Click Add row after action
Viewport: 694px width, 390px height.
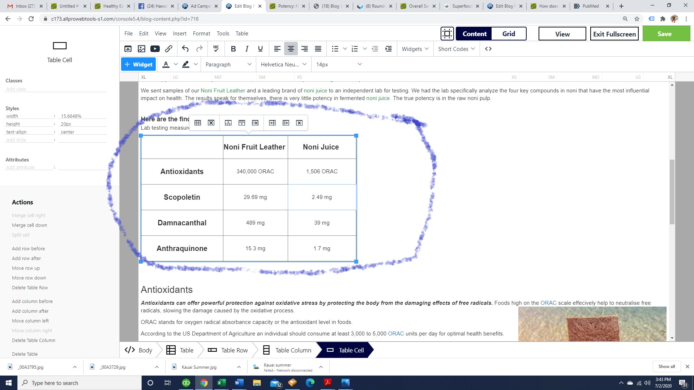tap(26, 258)
